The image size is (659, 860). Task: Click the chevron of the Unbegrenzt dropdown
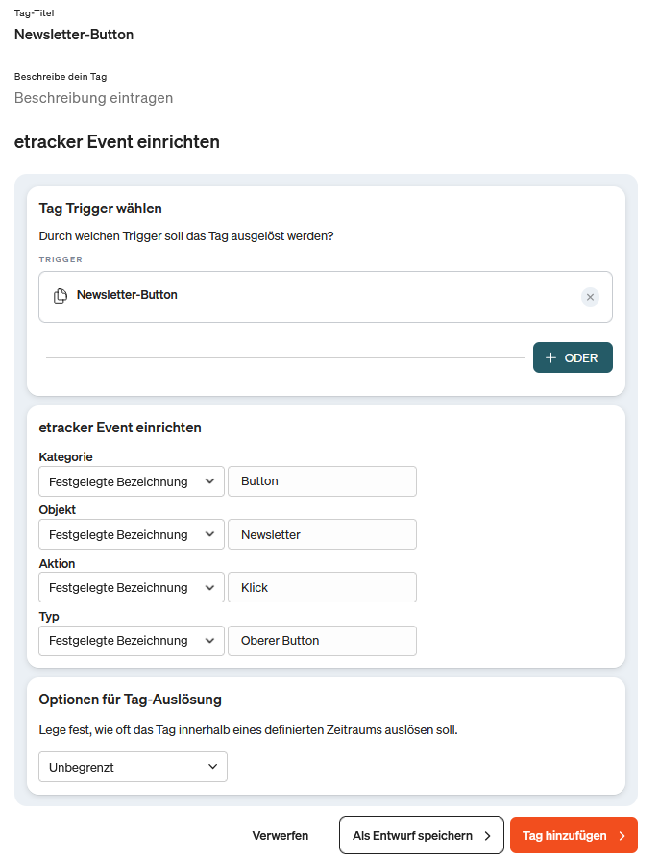point(213,767)
